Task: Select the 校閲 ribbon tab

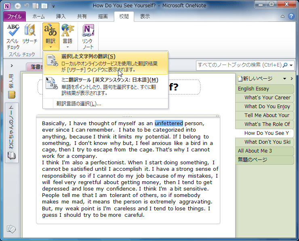Action: click(x=124, y=17)
